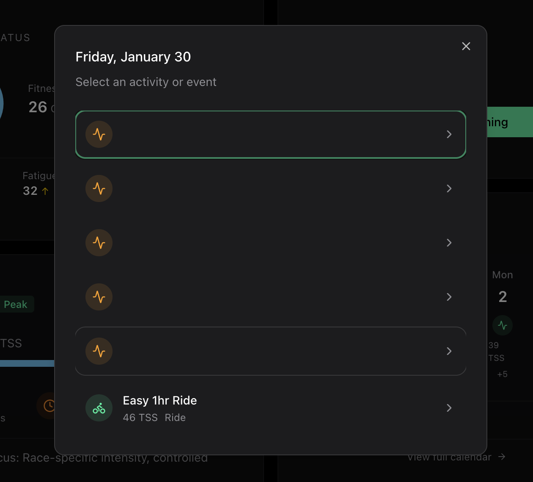Open the fourth activity row via its chevron
This screenshot has height=482, width=533.
449,297
